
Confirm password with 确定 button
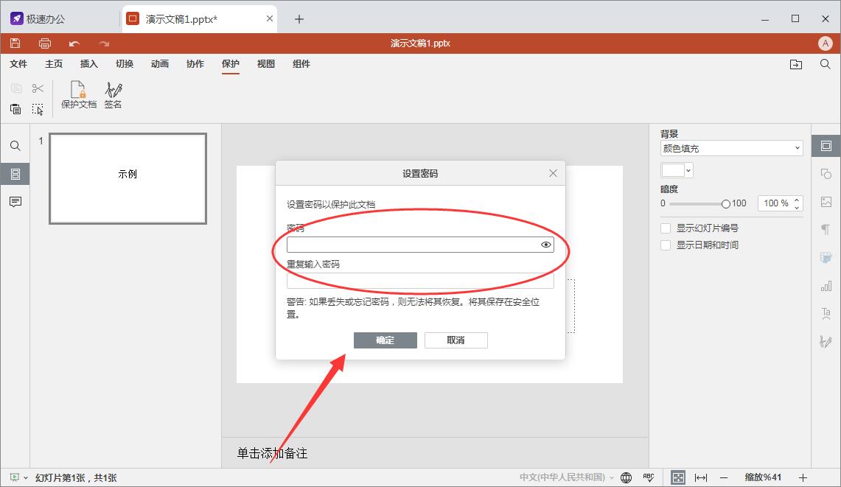tap(385, 340)
